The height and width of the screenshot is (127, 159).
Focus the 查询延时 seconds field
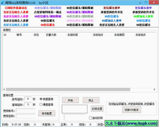28,104
